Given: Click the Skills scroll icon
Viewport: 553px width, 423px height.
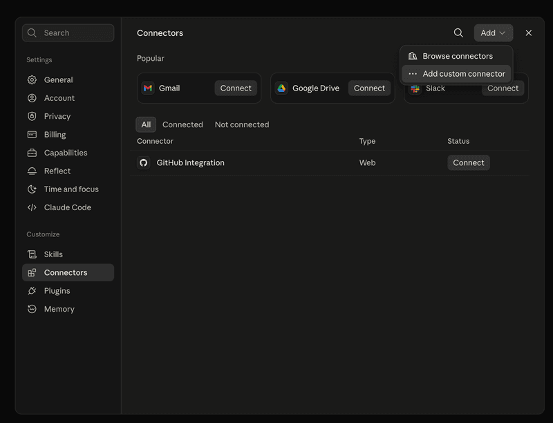Looking at the screenshot, I should [32, 254].
